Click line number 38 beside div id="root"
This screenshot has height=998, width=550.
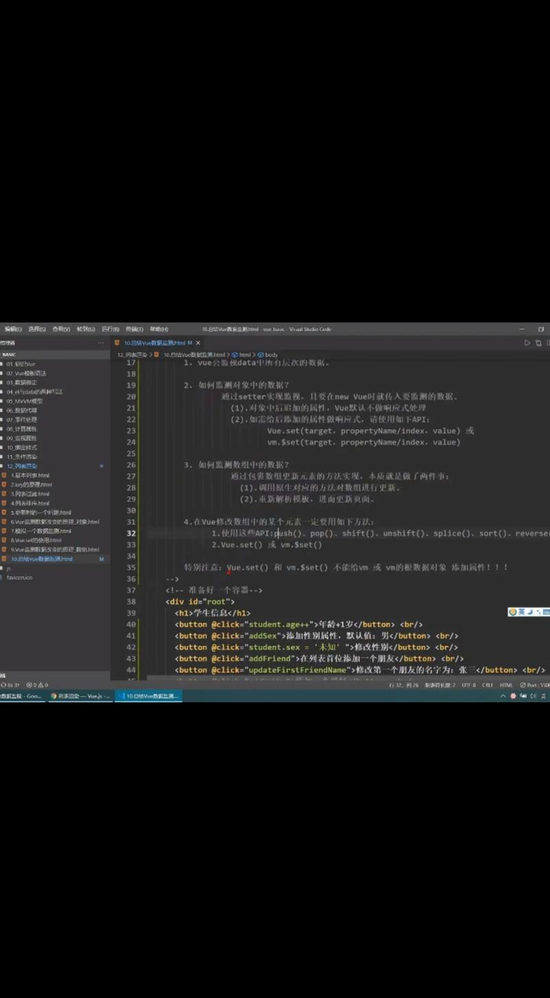pos(131,602)
